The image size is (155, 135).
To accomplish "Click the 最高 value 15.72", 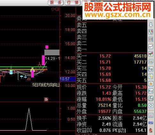I will (141, 93).
